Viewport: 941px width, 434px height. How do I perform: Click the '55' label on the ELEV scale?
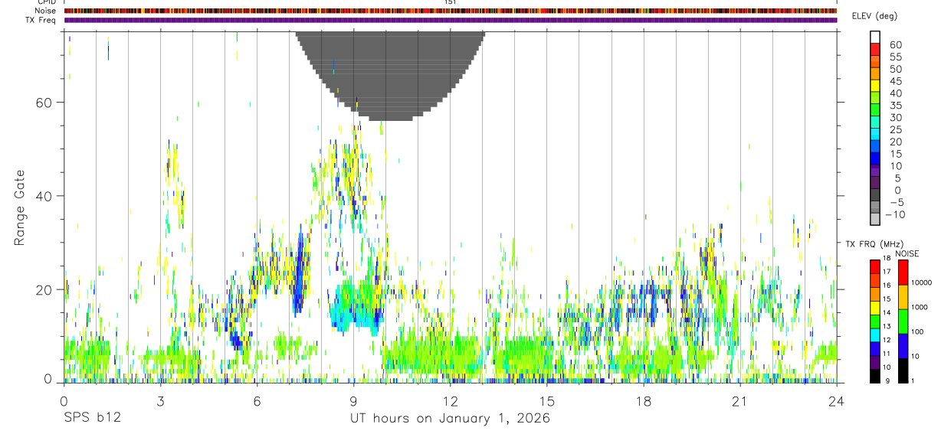[896, 57]
